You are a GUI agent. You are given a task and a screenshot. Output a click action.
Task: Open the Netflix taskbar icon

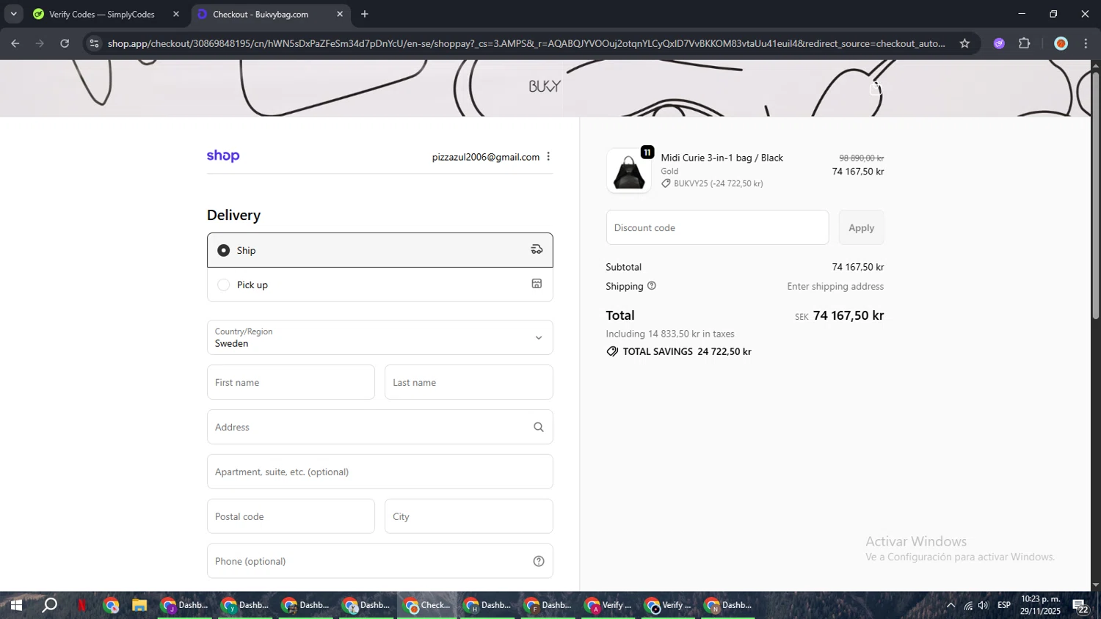pos(82,605)
